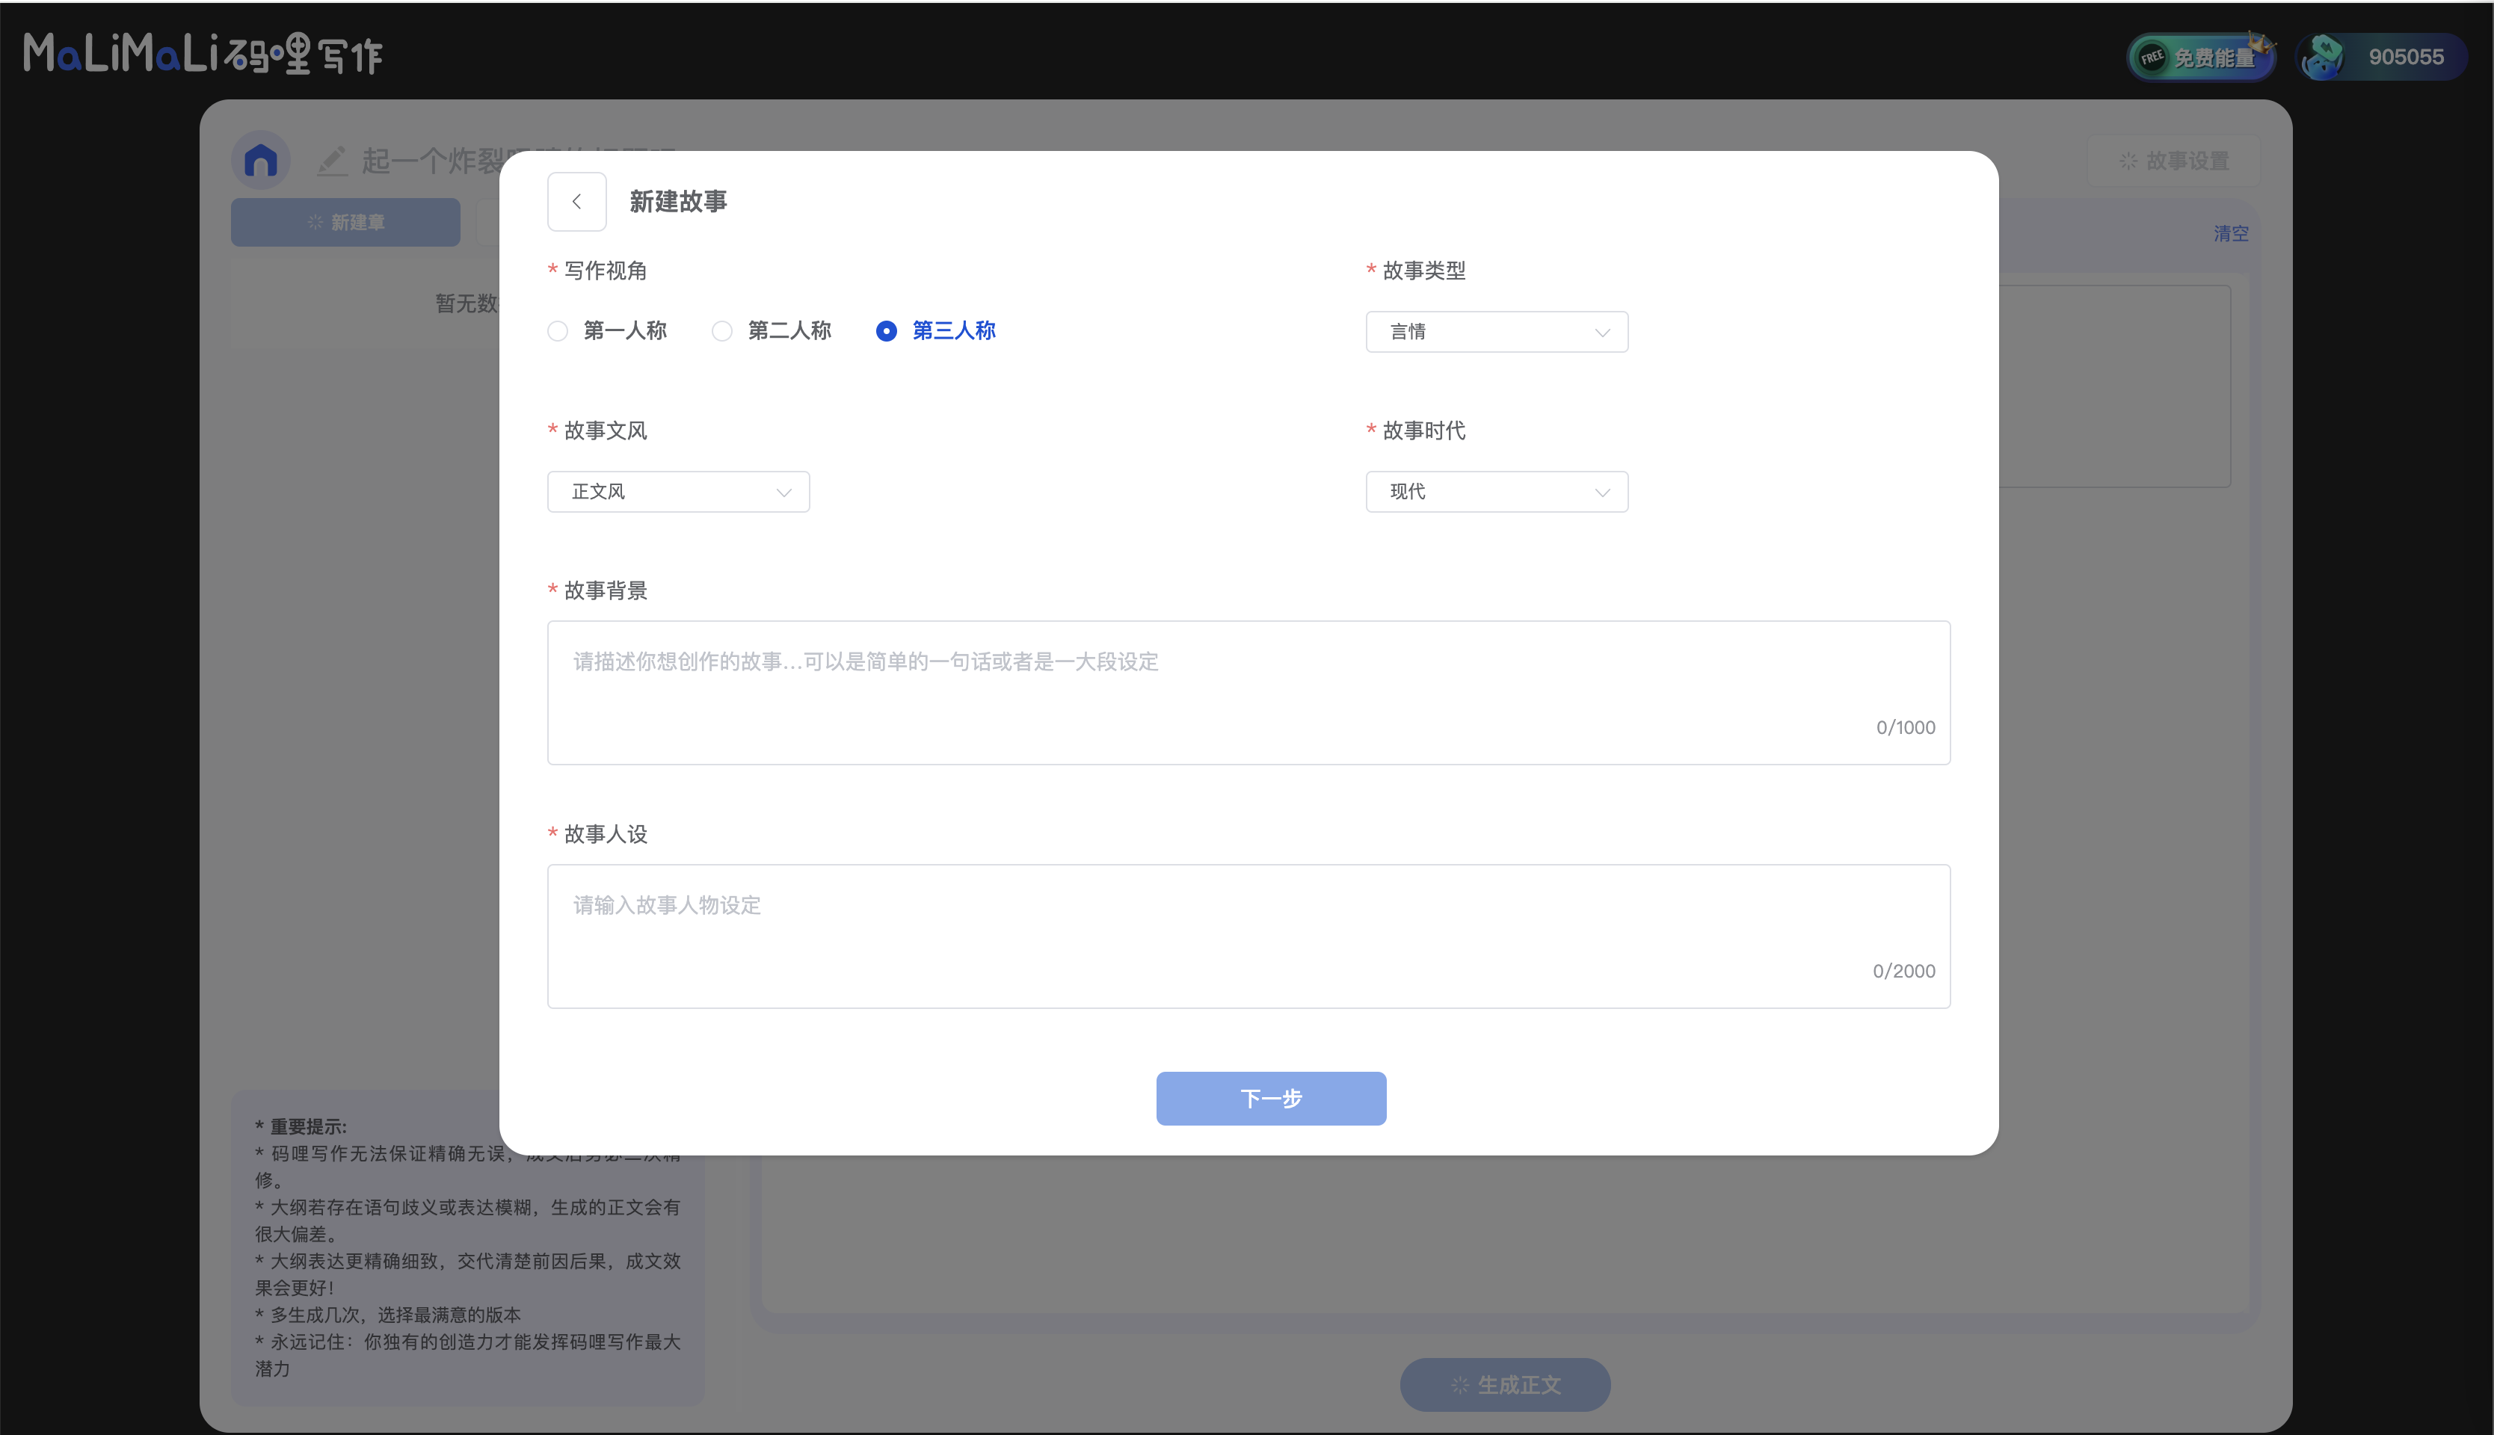
Task: Open the 故事类型 dropdown showing 言情
Action: tap(1495, 332)
